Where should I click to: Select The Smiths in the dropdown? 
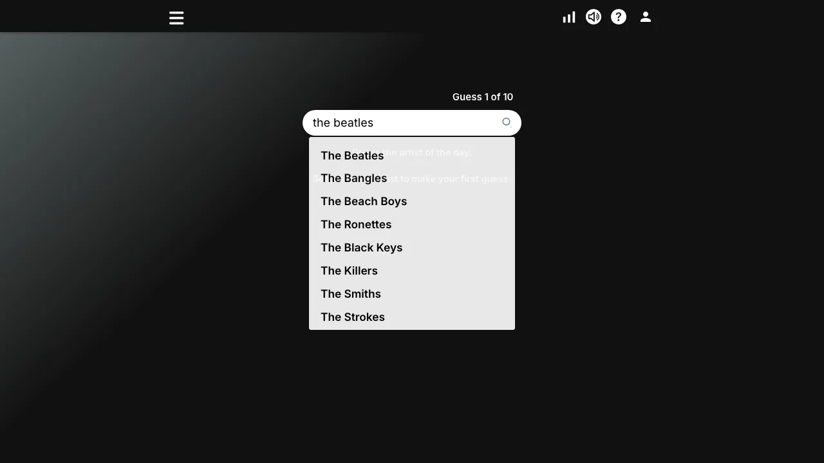[412, 294]
